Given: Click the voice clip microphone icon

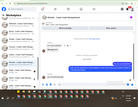Looking at the screenshot, I should click(43, 85).
